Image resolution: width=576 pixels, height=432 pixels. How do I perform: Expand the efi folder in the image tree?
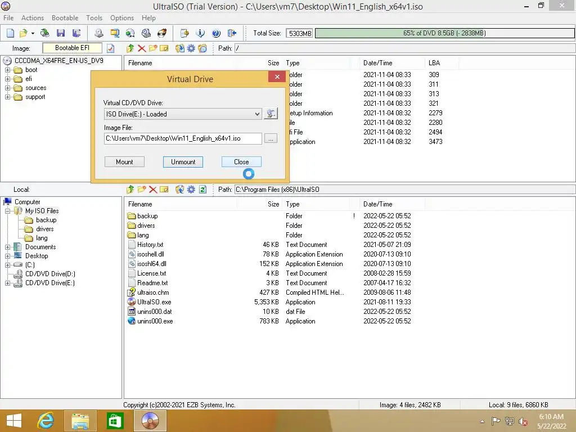click(7, 79)
